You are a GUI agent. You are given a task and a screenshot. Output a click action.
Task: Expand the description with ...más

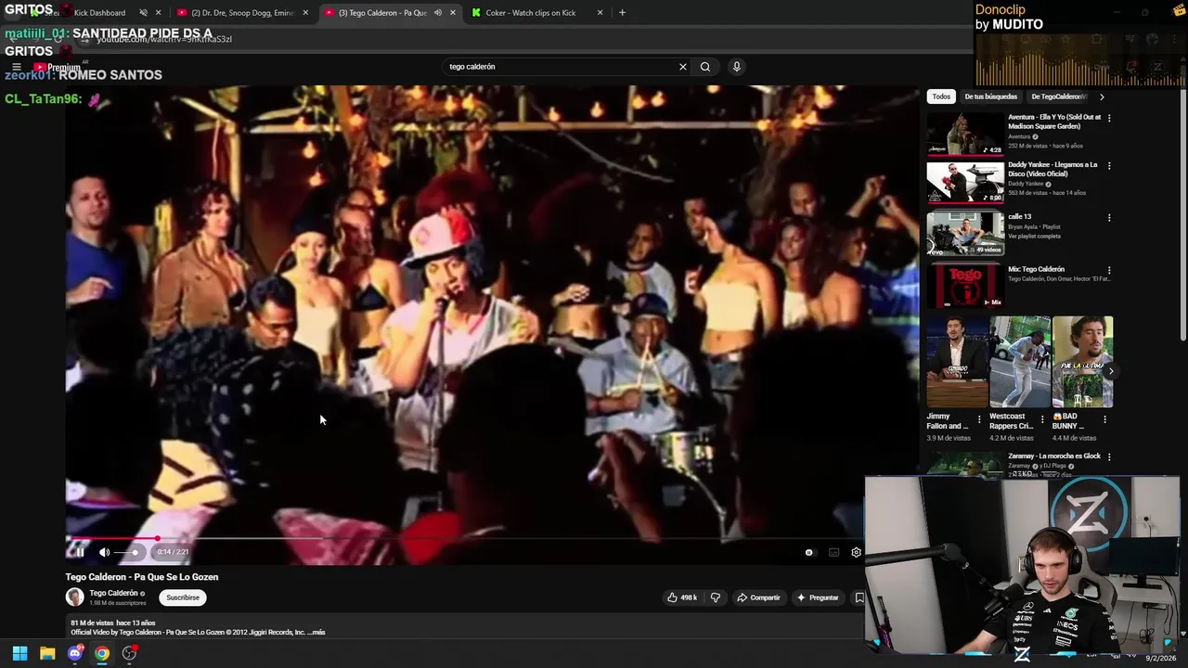[x=316, y=633]
